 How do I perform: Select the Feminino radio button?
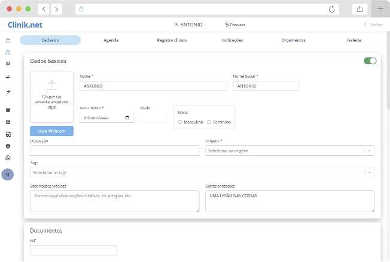(209, 122)
